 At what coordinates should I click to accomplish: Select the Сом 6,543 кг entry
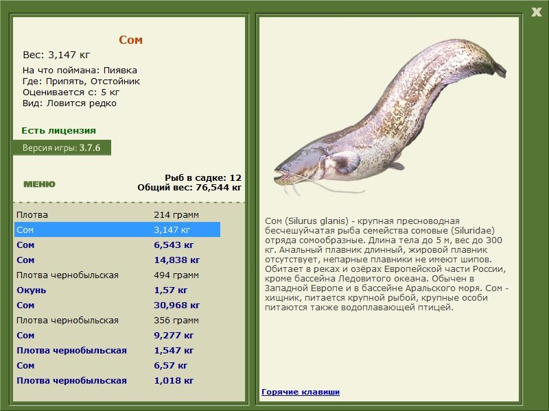click(x=117, y=245)
